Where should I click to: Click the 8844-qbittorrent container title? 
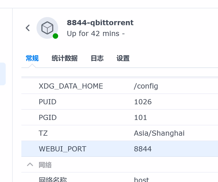(100, 23)
